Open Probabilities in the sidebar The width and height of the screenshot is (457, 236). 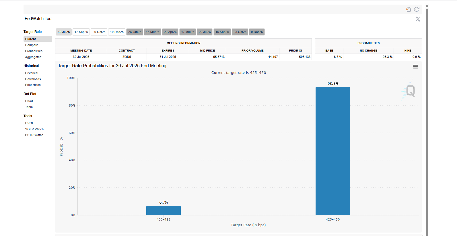pyautogui.click(x=34, y=51)
